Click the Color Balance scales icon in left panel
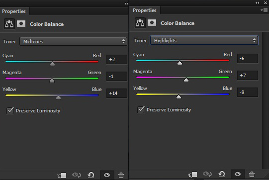The image size is (269, 180). (x=9, y=24)
